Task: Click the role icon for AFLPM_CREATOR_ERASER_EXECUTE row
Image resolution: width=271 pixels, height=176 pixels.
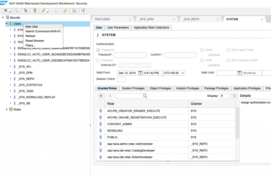Action: [x=101, y=111]
